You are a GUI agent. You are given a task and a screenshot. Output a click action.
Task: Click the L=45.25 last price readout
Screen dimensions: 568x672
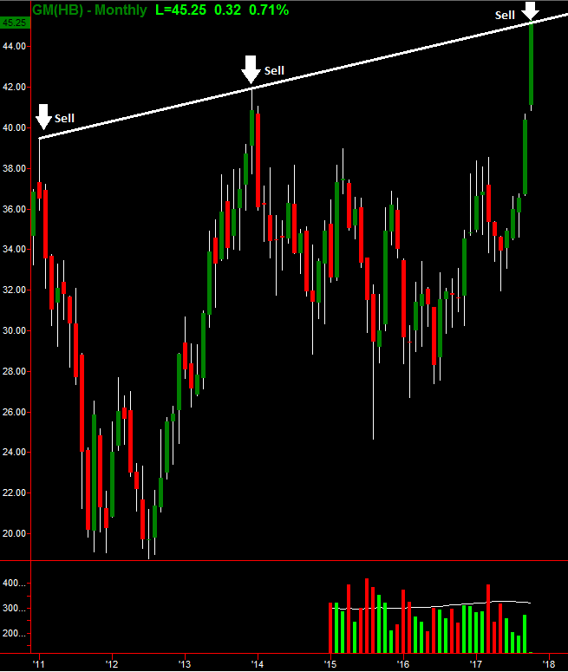[180, 10]
